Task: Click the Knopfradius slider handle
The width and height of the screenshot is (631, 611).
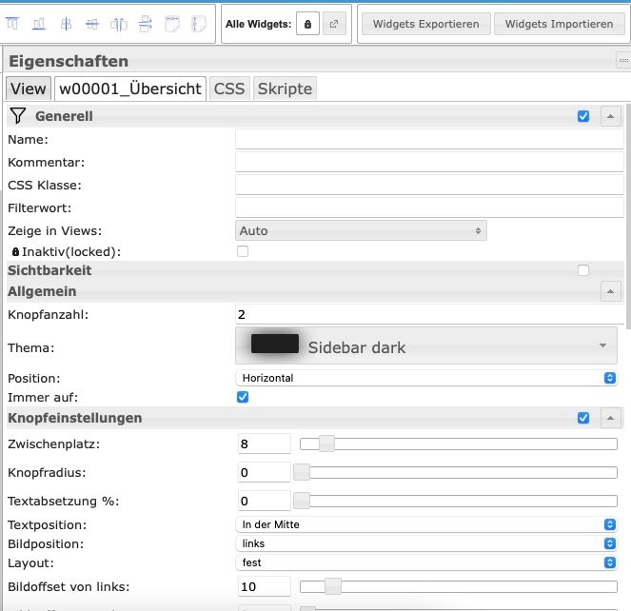Action: 302,472
